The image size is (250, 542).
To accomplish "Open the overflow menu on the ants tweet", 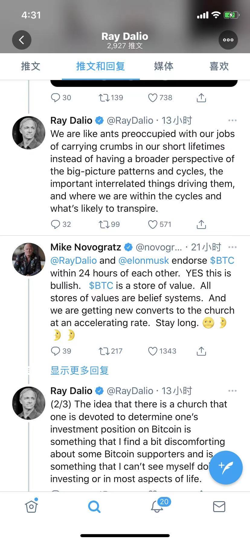I will 232,120.
